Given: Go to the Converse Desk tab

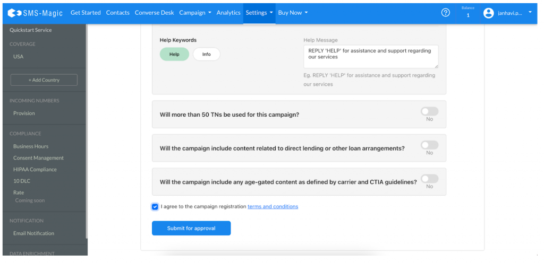Looking at the screenshot, I should pyautogui.click(x=154, y=13).
